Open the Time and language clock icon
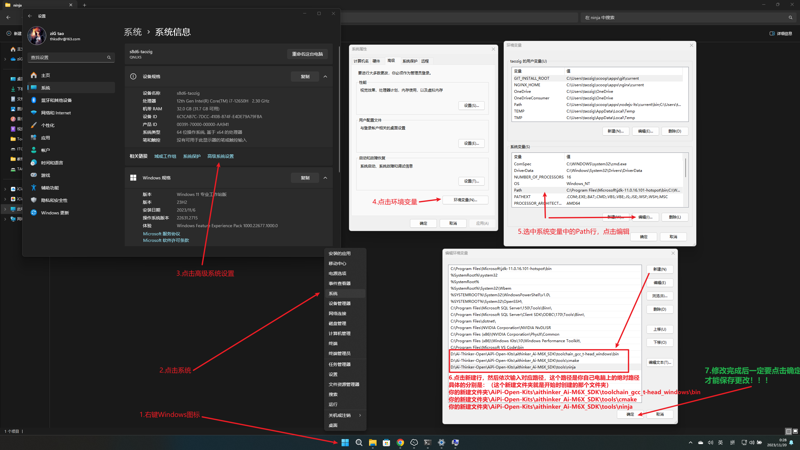The height and width of the screenshot is (450, 800). [34, 163]
